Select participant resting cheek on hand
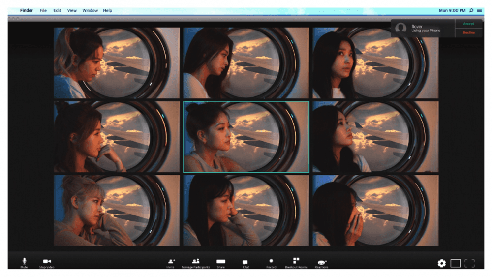This screenshot has height=277, width=492. point(246,210)
